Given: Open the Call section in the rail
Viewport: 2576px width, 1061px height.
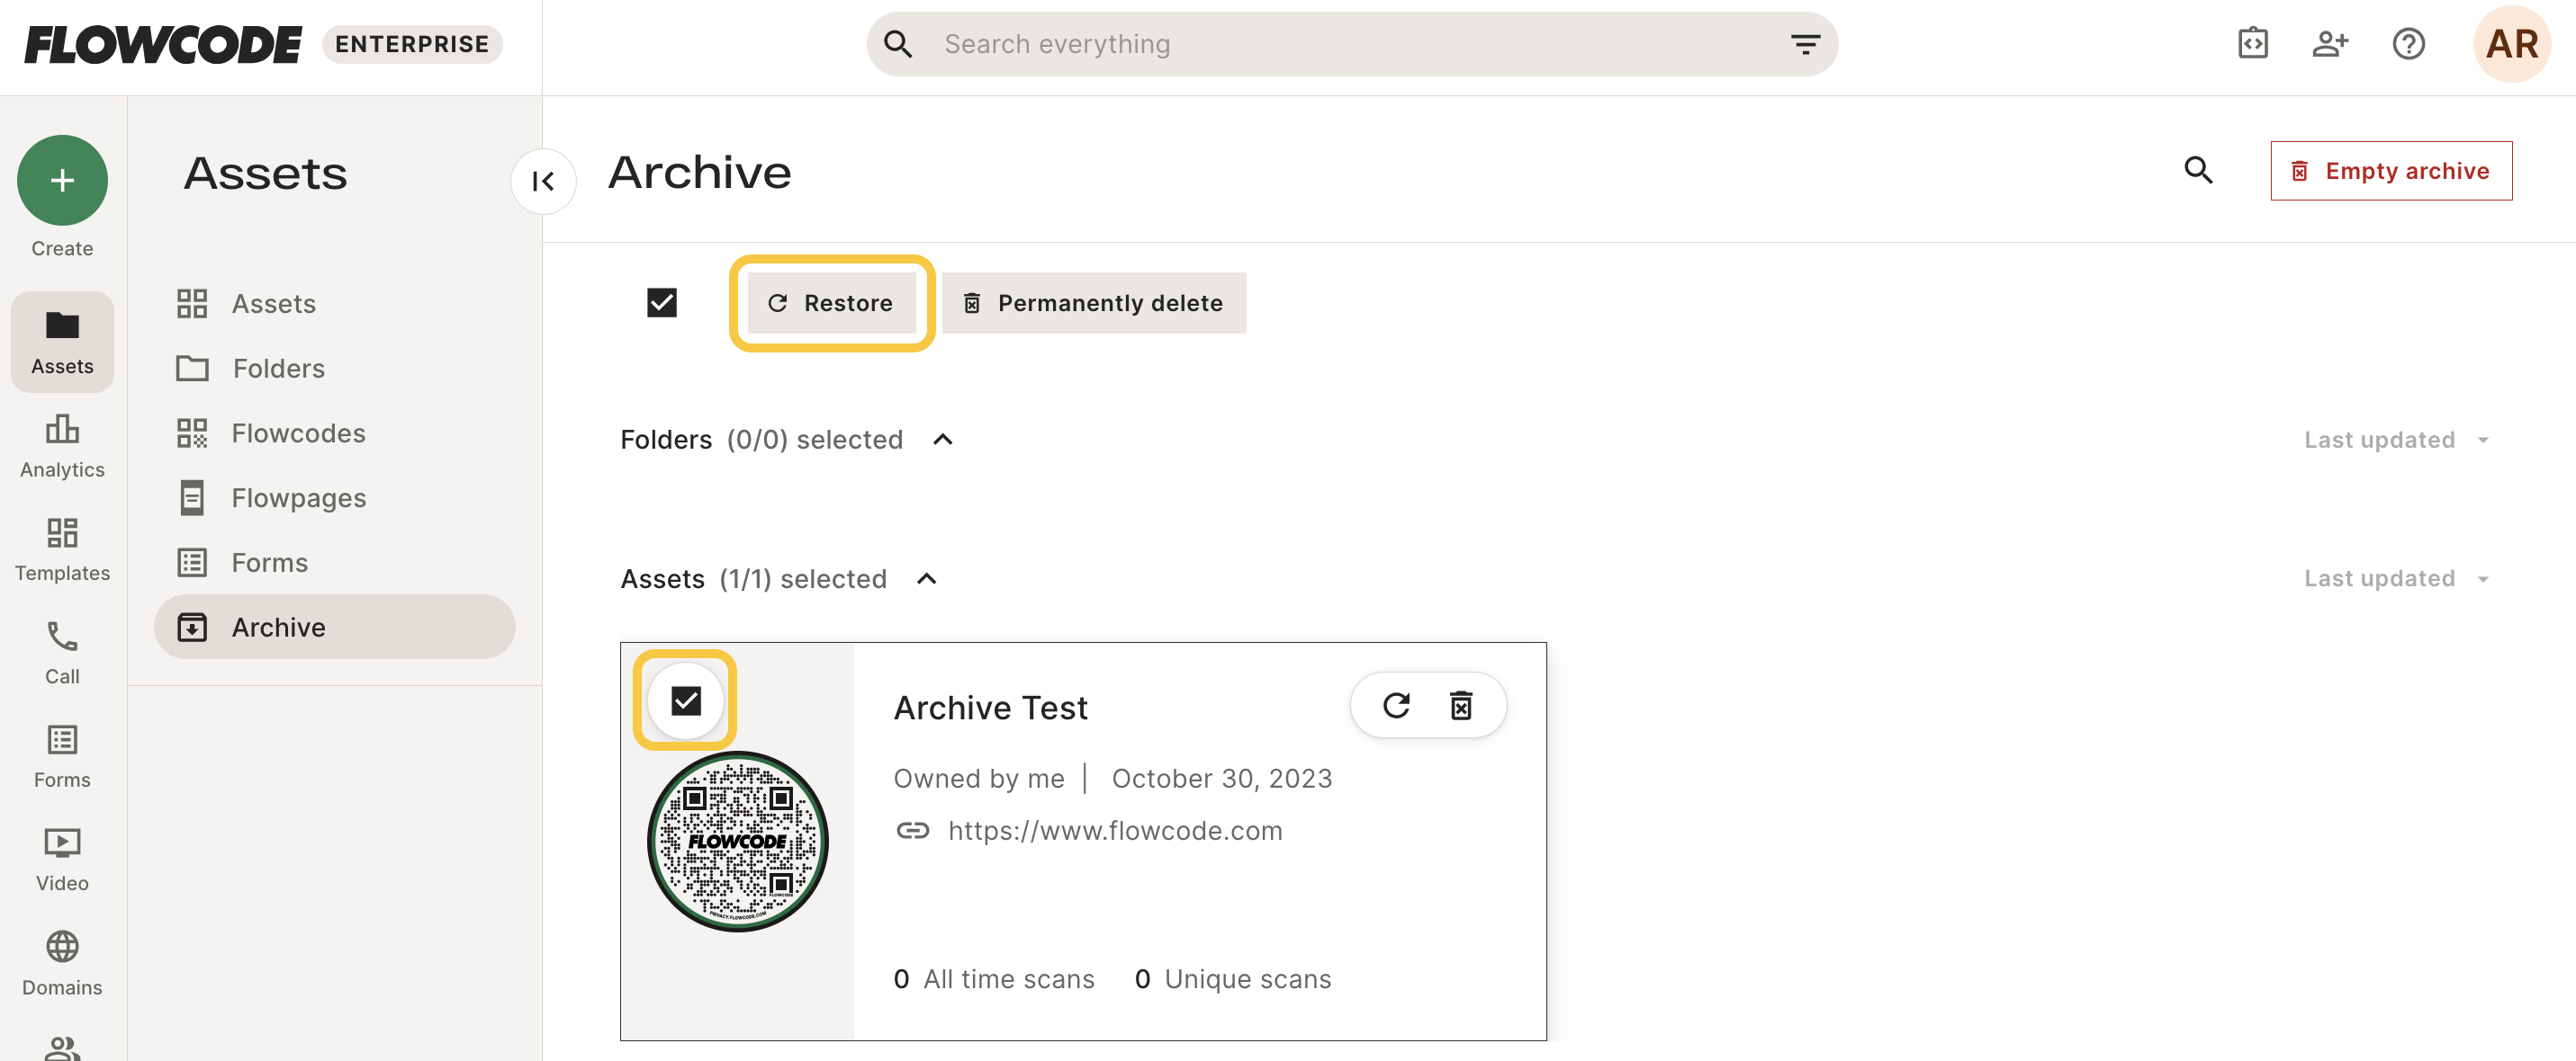Looking at the screenshot, I should tap(62, 653).
